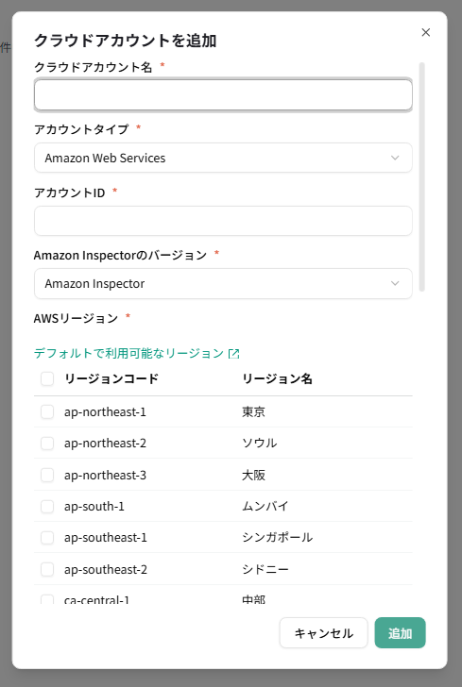Click the 追加 button
Image resolution: width=462 pixels, height=687 pixels.
point(401,632)
